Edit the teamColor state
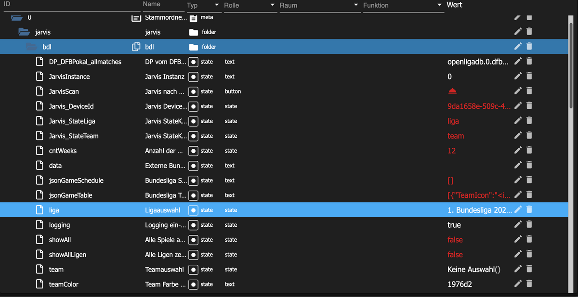This screenshot has height=297, width=578. pos(518,284)
